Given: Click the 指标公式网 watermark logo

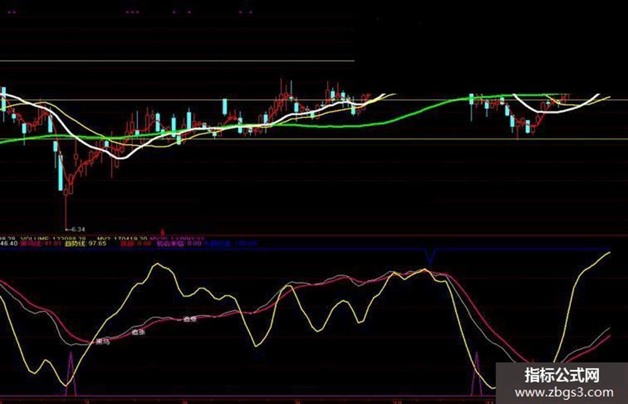Looking at the screenshot, I should click(x=562, y=375).
